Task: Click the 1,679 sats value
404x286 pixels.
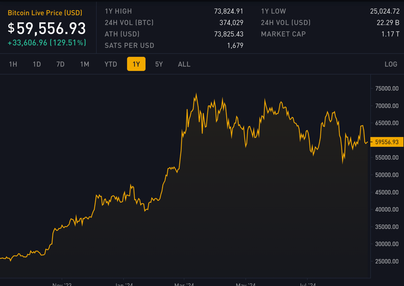Action: 235,45
